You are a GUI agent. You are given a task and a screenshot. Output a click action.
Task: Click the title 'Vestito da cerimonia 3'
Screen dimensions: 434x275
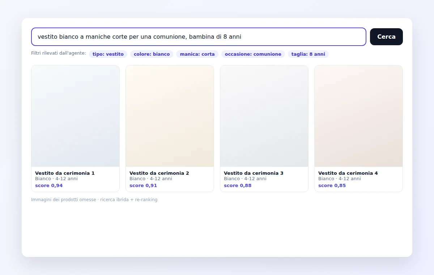[x=254, y=173]
